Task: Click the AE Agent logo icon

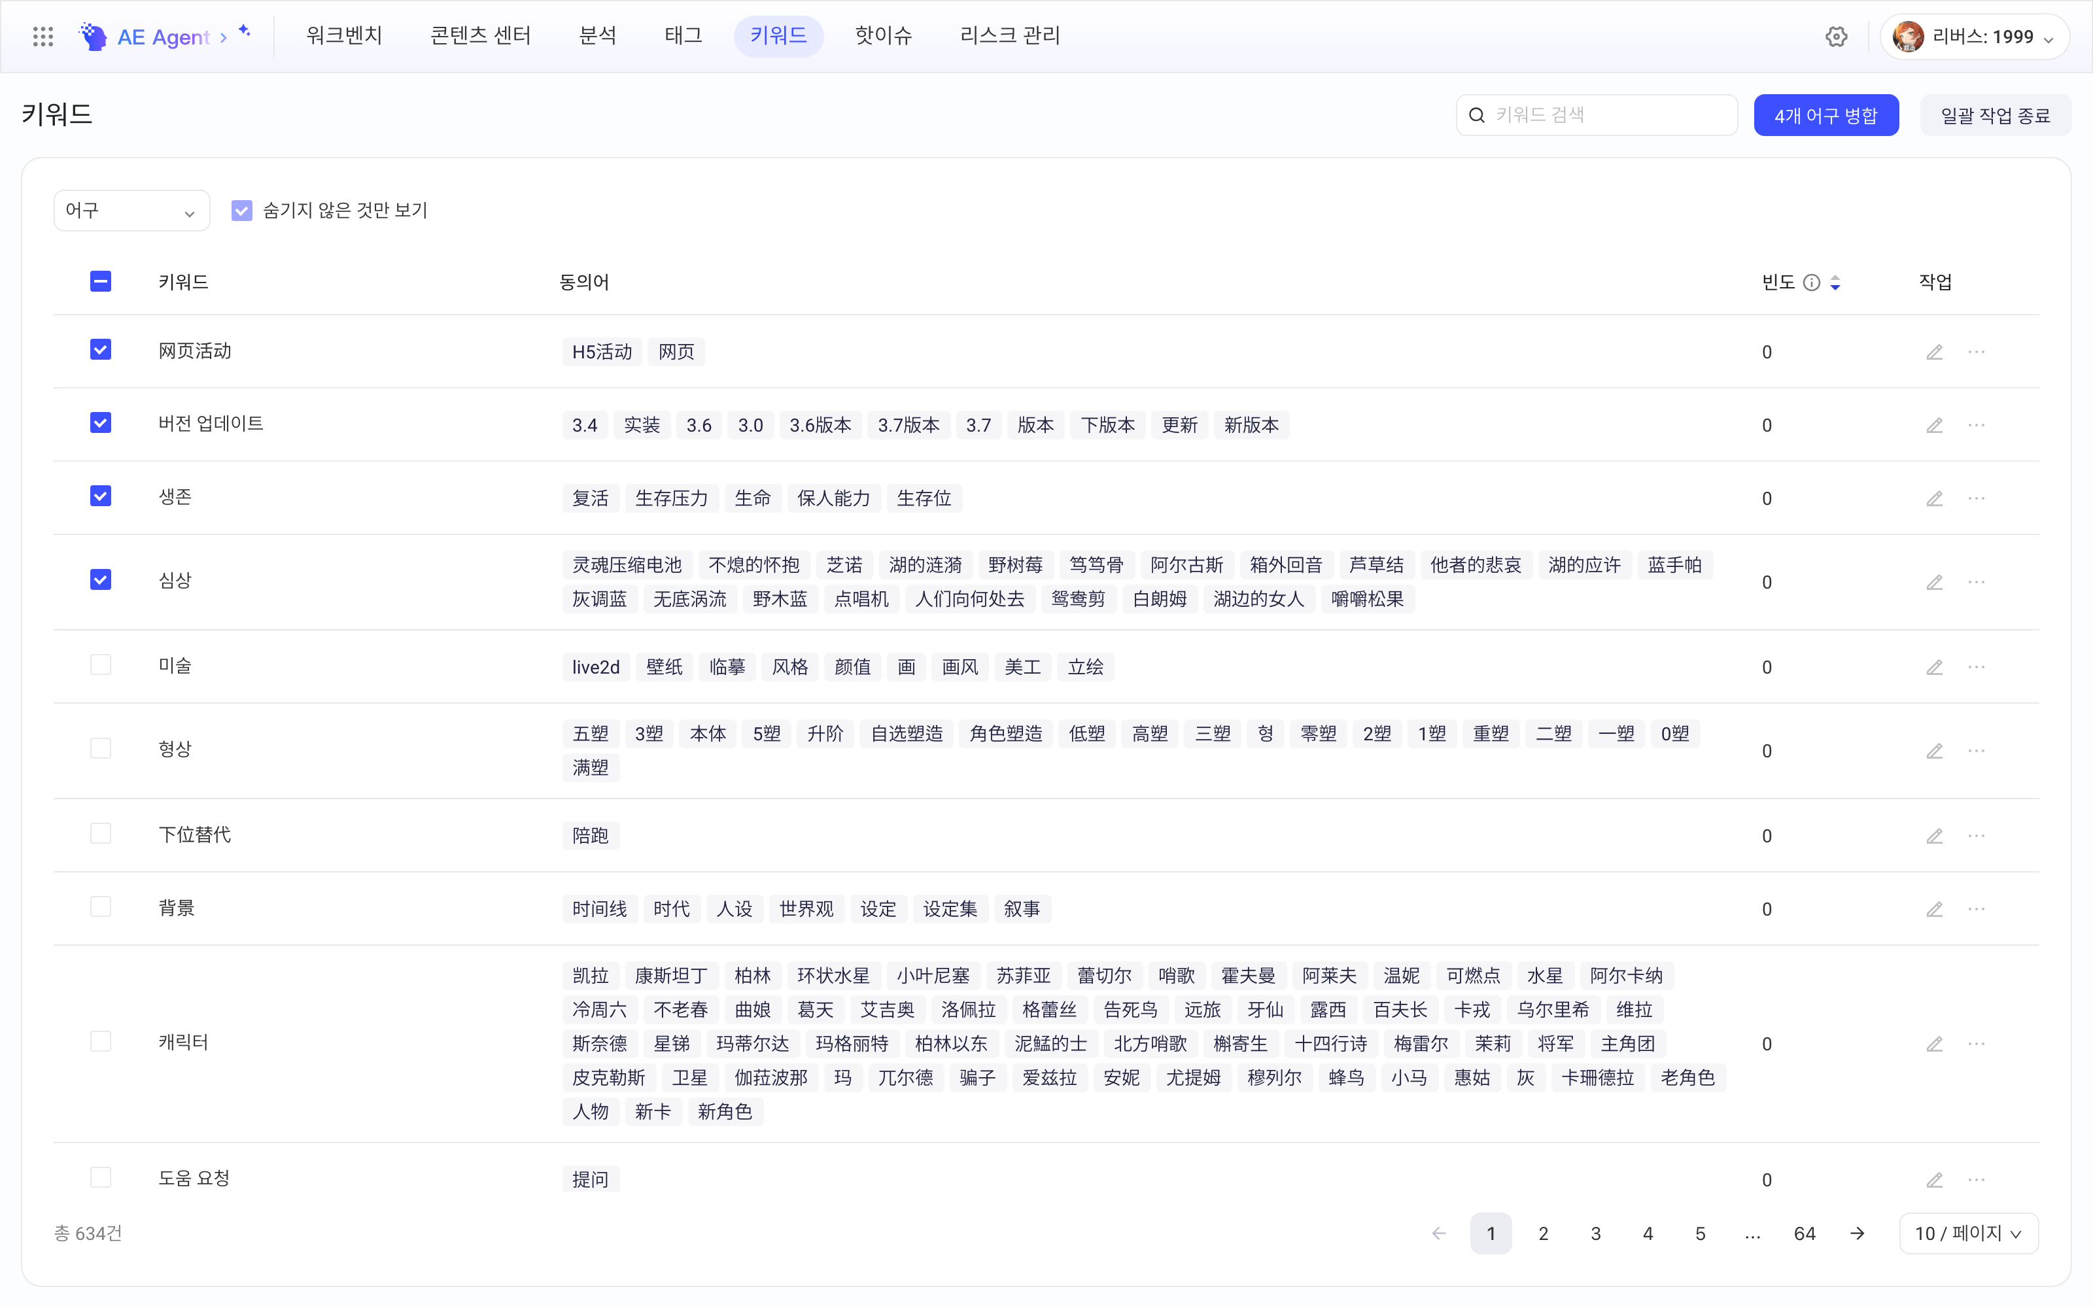Action: click(94, 37)
